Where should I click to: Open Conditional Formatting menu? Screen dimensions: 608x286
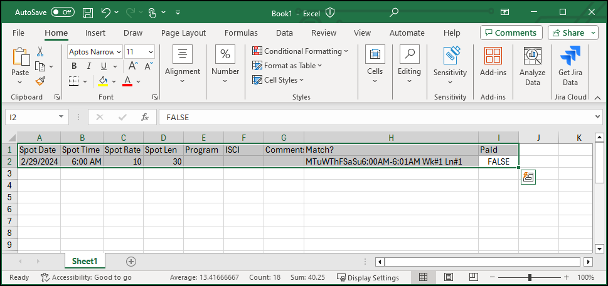[x=300, y=51]
